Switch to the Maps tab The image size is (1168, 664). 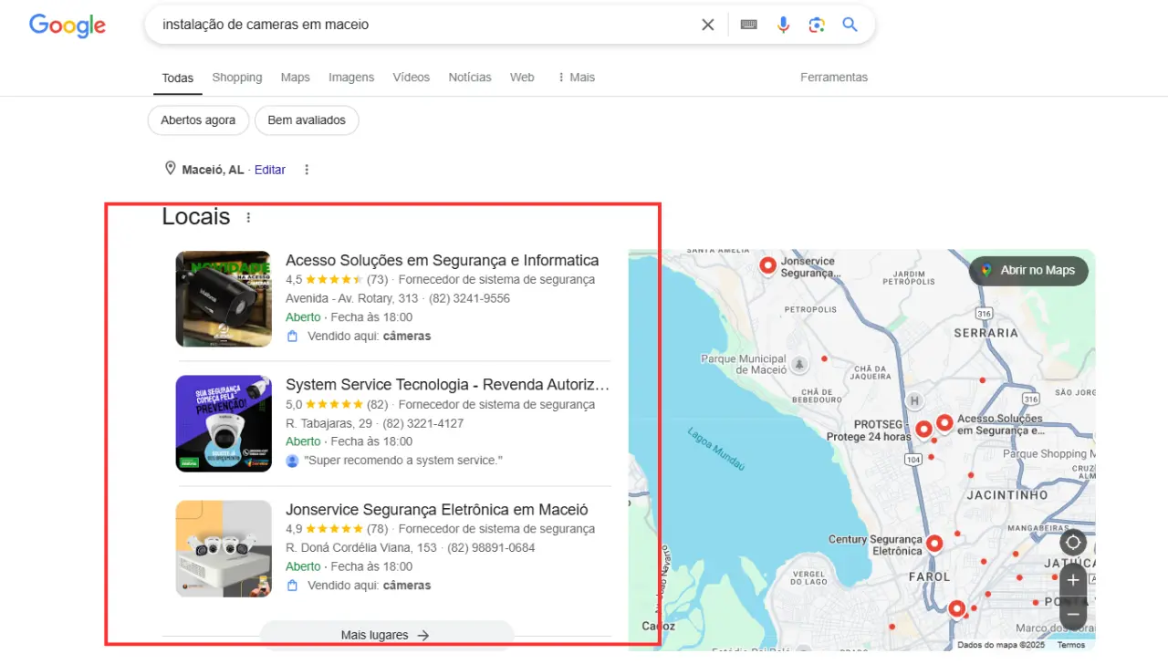point(296,78)
